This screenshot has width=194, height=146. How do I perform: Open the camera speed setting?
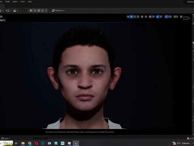pos(176,17)
